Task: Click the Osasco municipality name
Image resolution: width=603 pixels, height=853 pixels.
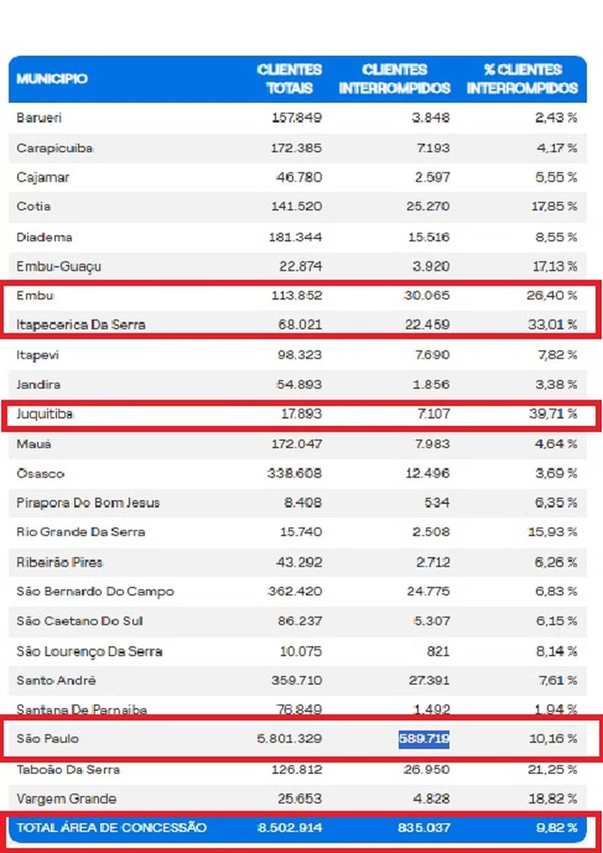Action: tap(40, 473)
